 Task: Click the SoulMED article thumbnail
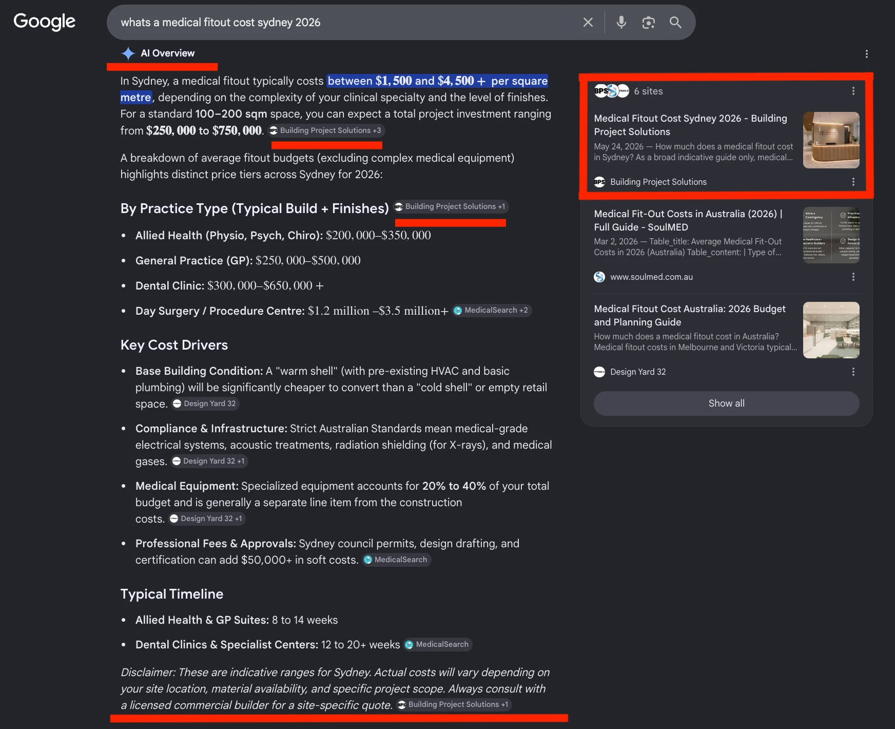(x=831, y=235)
